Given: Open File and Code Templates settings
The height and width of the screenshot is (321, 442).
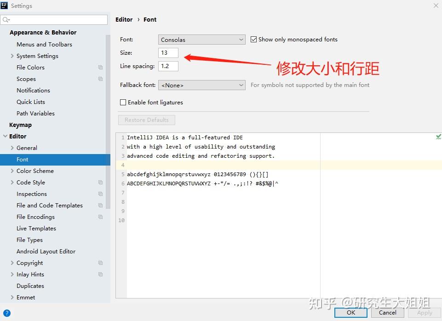Looking at the screenshot, I should [x=50, y=206].
